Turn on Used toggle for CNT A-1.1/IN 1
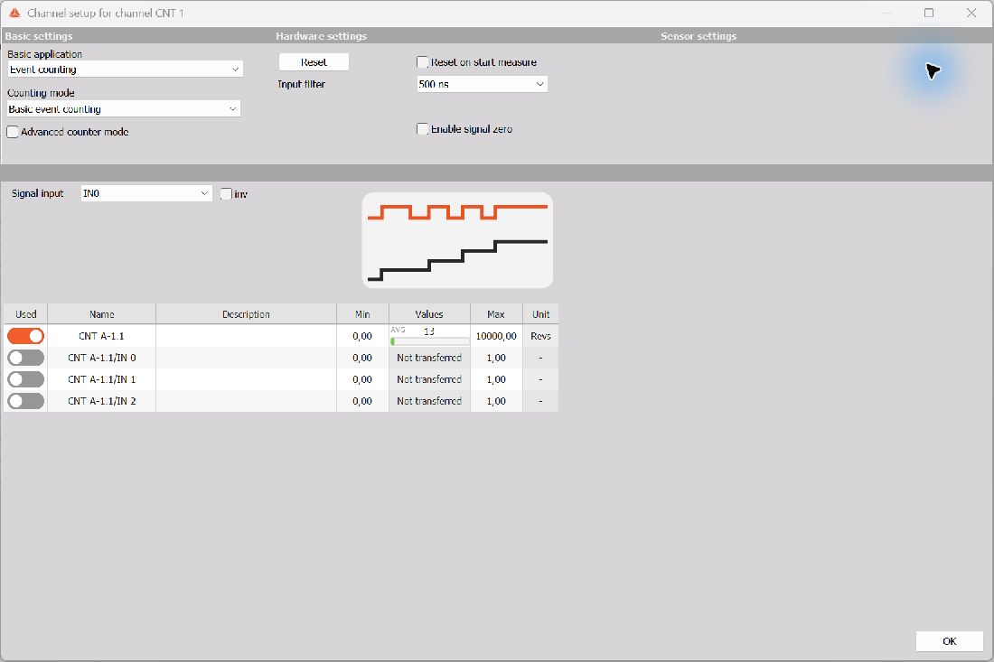Image resolution: width=994 pixels, height=662 pixels. [25, 379]
